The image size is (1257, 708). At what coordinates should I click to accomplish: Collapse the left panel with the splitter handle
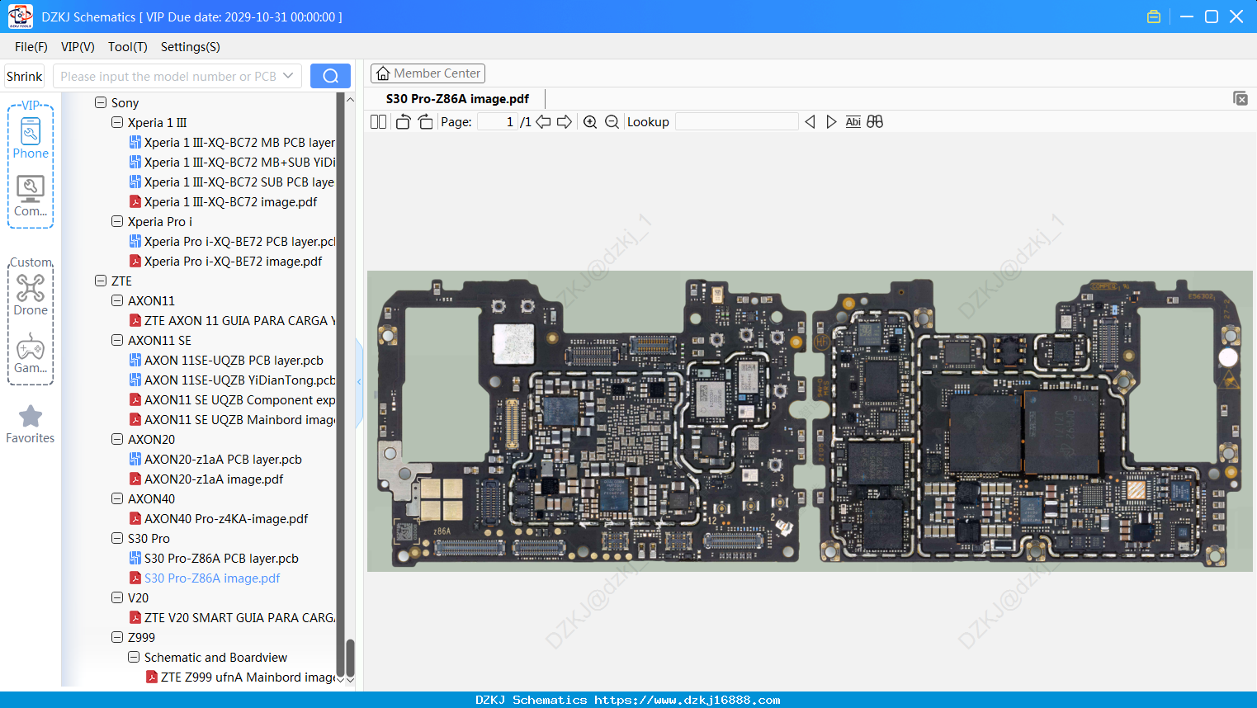click(x=359, y=381)
